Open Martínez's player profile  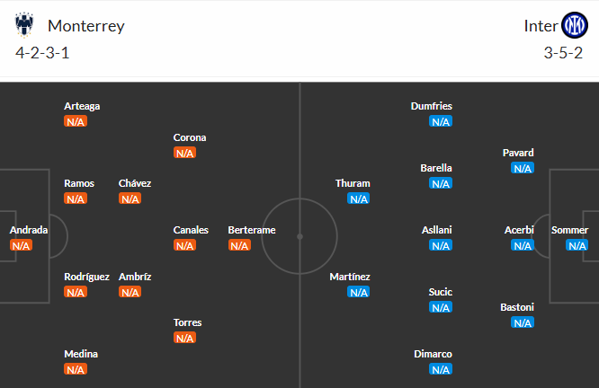point(350,277)
